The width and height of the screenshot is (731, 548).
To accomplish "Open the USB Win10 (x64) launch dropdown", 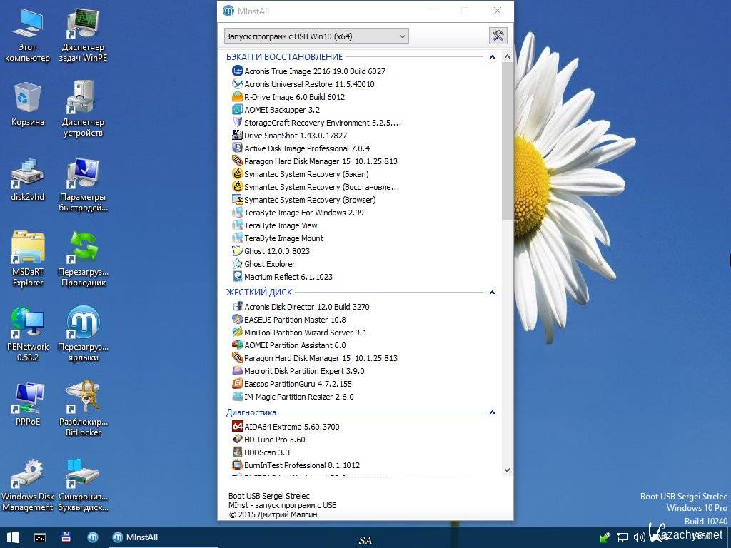I will coord(316,36).
